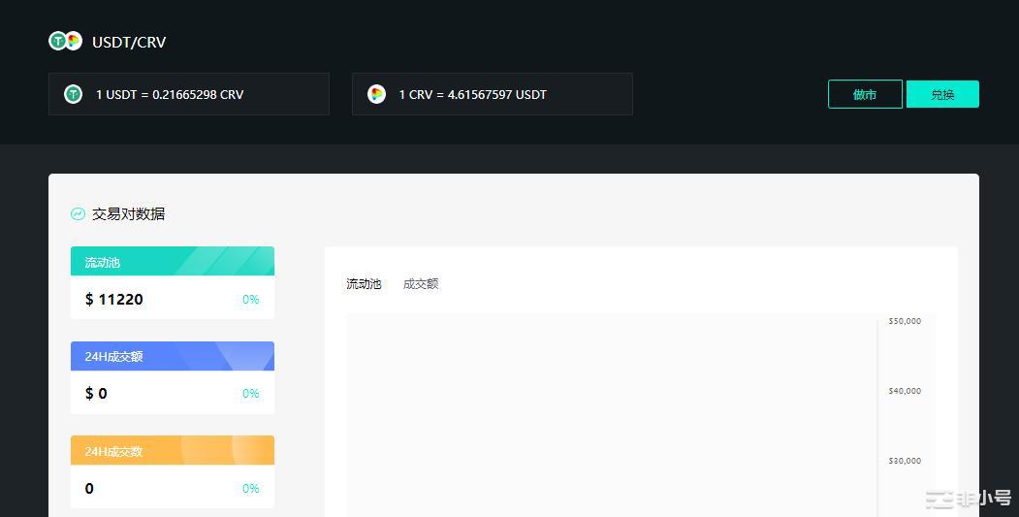Viewport: 1019px width, 517px height.
Task: Select the USDT/CRV pair title
Action: point(129,42)
